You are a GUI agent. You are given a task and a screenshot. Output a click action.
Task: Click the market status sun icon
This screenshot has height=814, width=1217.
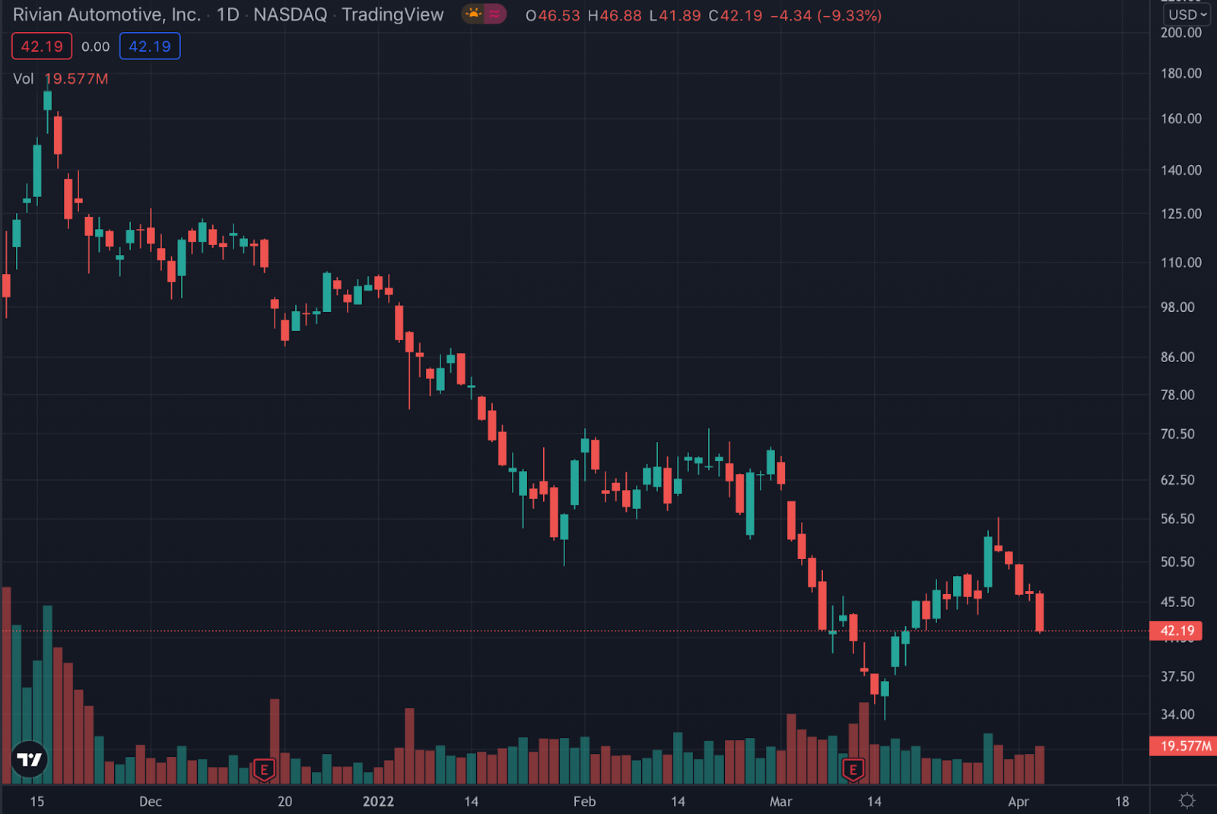474,14
